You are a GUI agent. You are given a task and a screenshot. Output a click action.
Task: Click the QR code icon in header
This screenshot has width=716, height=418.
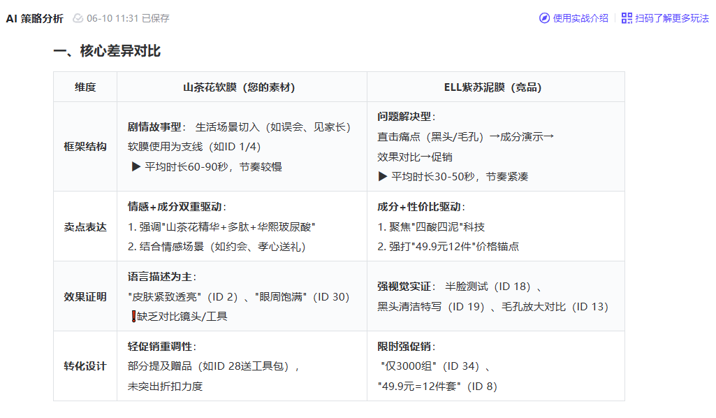pos(627,18)
